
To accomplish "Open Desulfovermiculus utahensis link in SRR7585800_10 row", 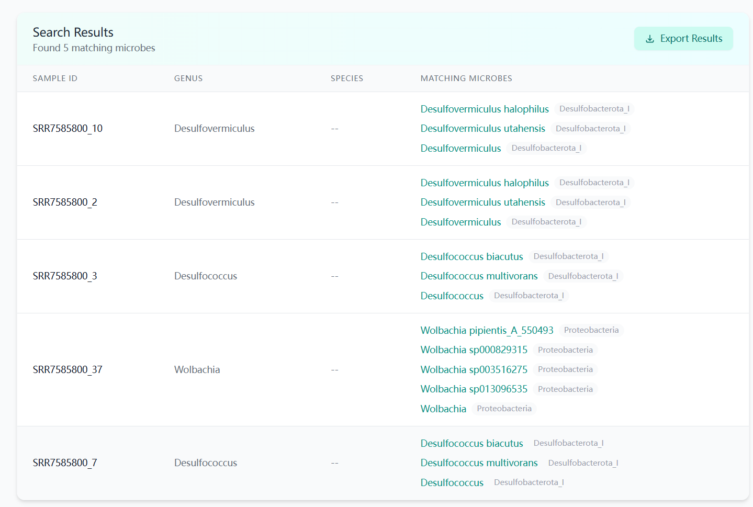I will point(483,129).
